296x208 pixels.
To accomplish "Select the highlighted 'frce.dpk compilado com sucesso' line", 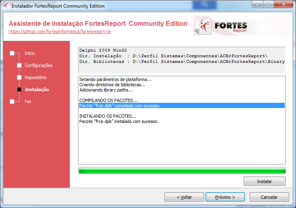I will click(x=182, y=106).
